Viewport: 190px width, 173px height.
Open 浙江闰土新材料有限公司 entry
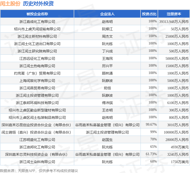[x=37, y=36]
